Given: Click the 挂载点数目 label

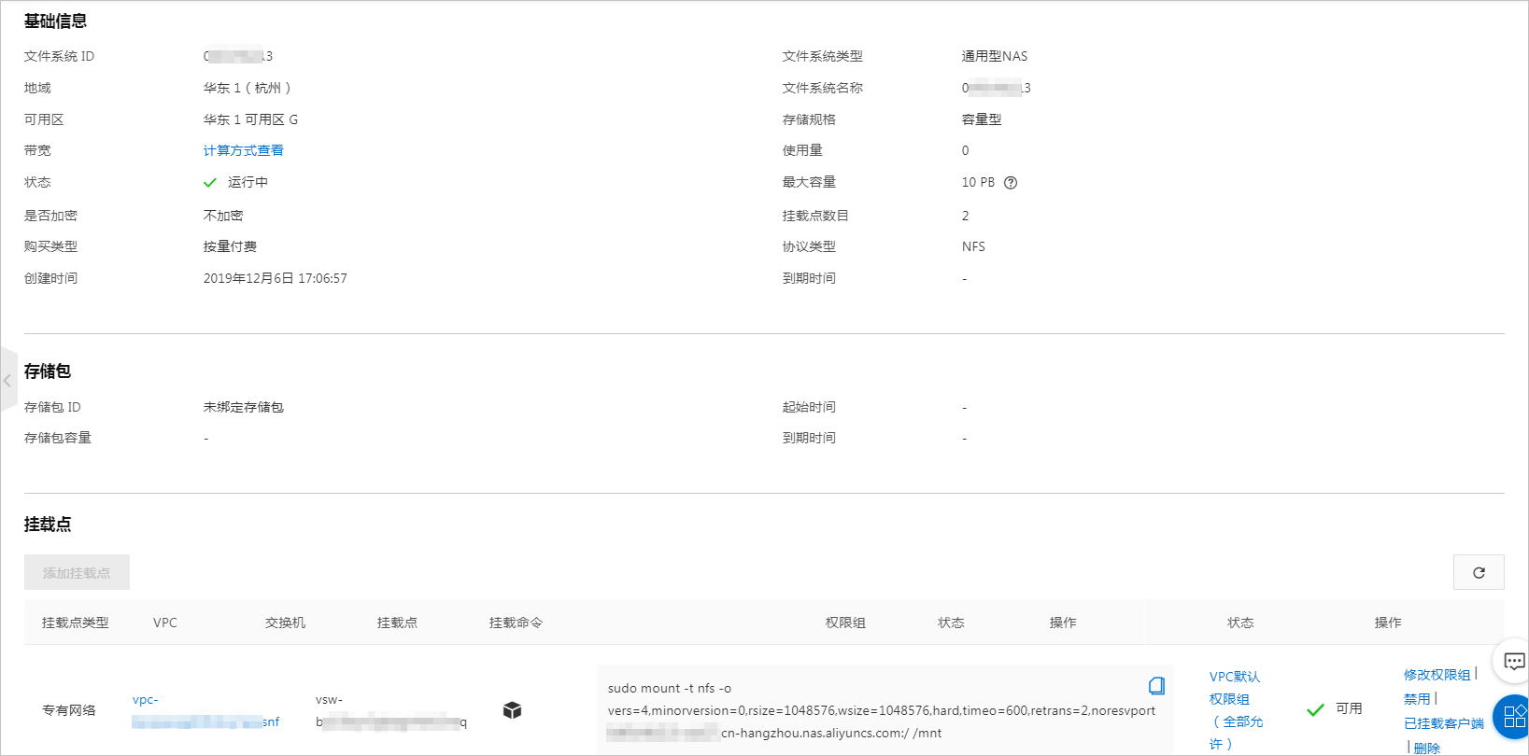Looking at the screenshot, I should pos(815,216).
